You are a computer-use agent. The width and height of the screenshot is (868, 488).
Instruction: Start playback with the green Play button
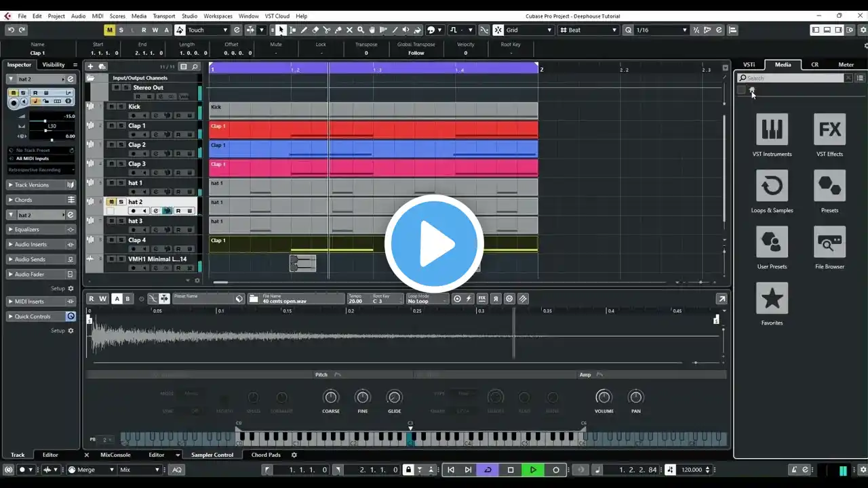tap(533, 470)
